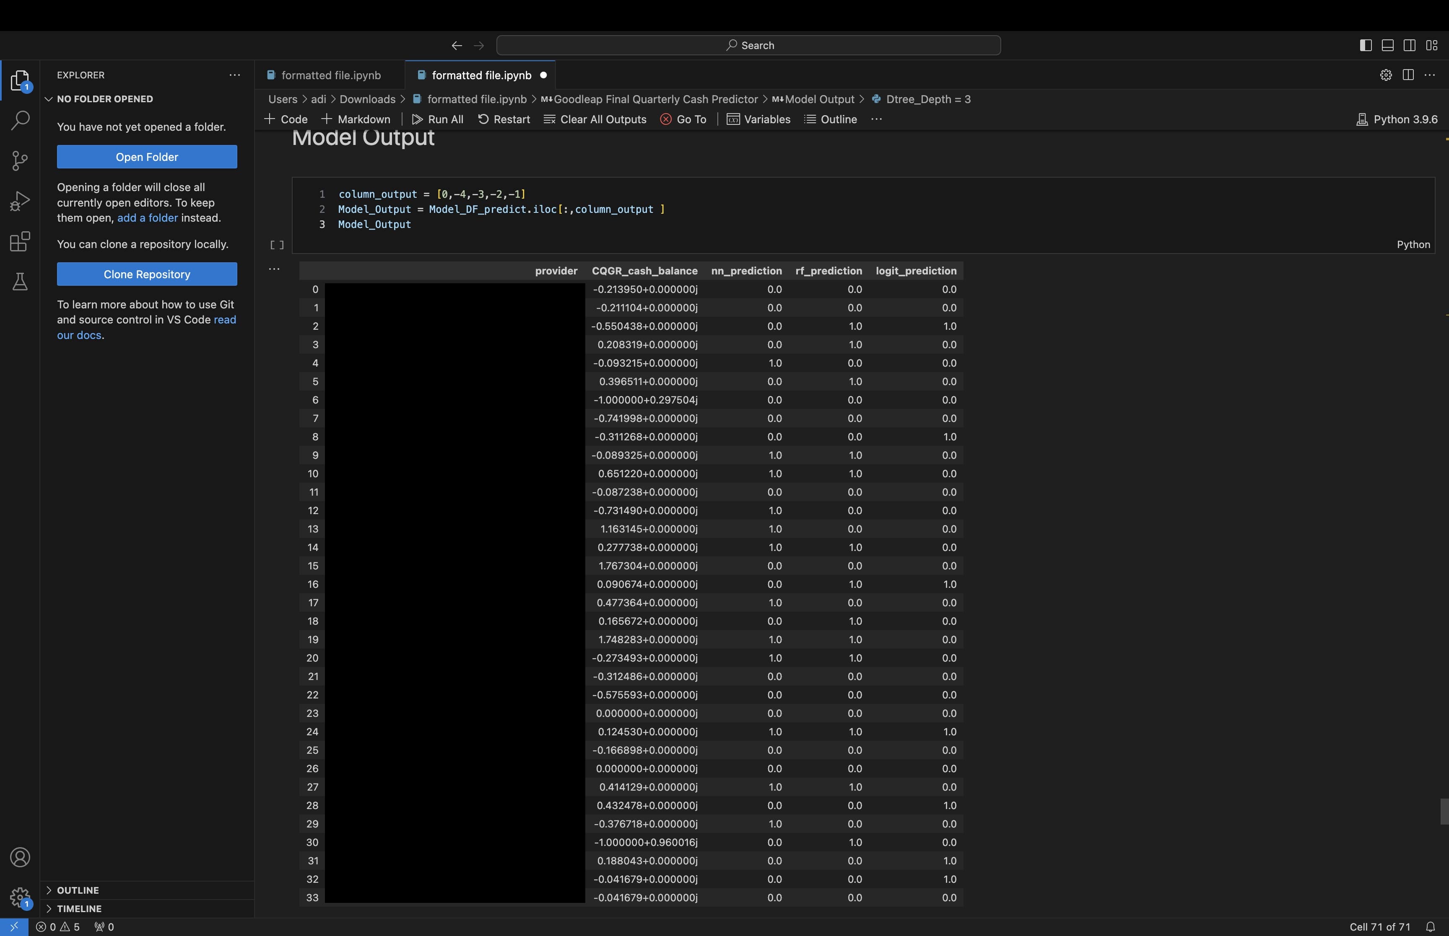Toggle the bottom panel layout button
This screenshot has width=1449, height=936.
pyautogui.click(x=1388, y=46)
